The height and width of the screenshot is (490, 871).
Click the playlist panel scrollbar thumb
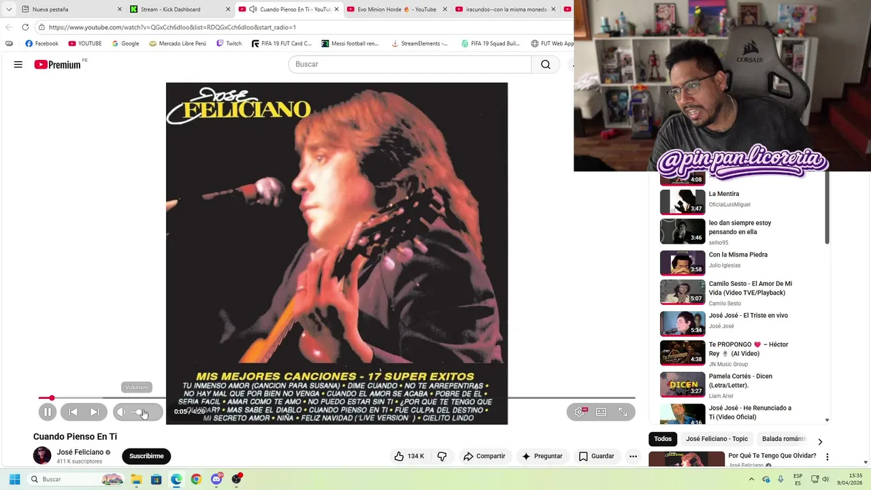click(827, 208)
